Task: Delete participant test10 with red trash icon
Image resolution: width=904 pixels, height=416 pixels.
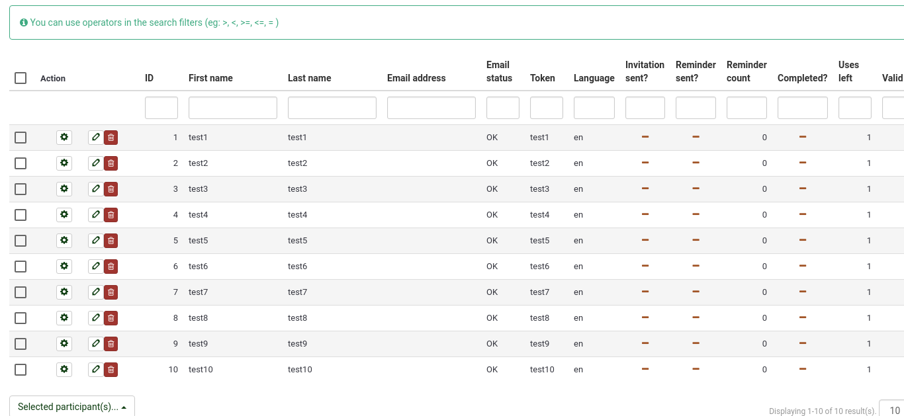Action: 111,370
